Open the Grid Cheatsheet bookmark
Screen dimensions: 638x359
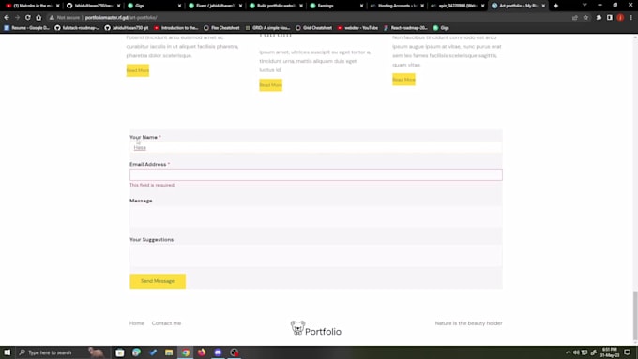click(313, 28)
